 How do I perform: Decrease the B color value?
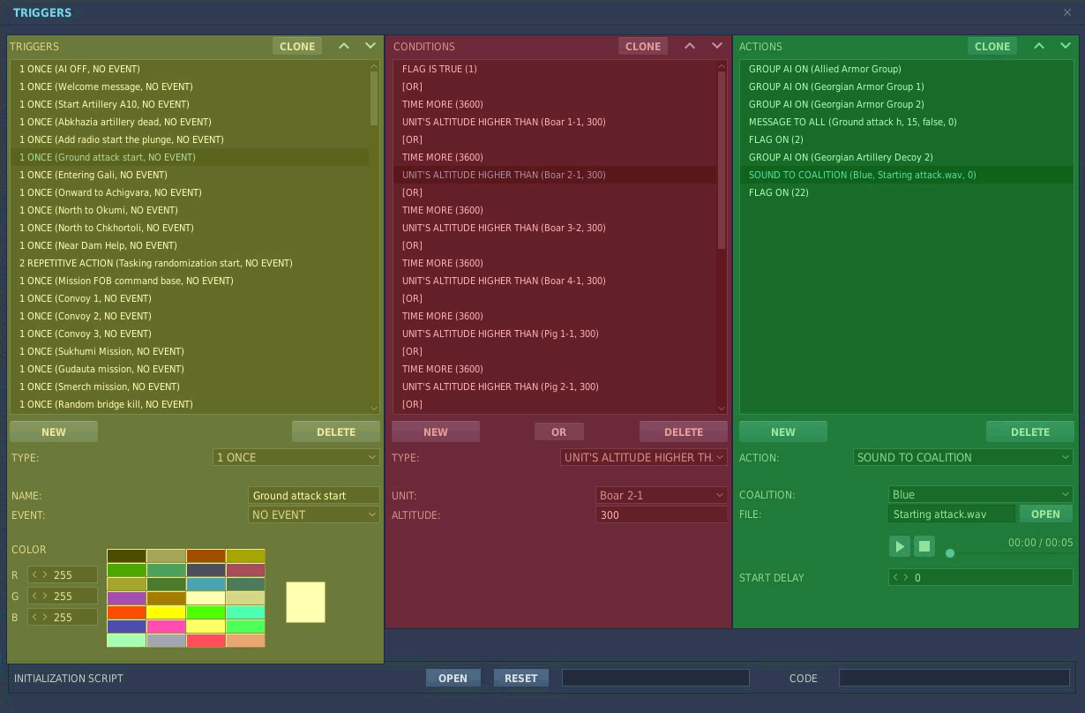(34, 618)
